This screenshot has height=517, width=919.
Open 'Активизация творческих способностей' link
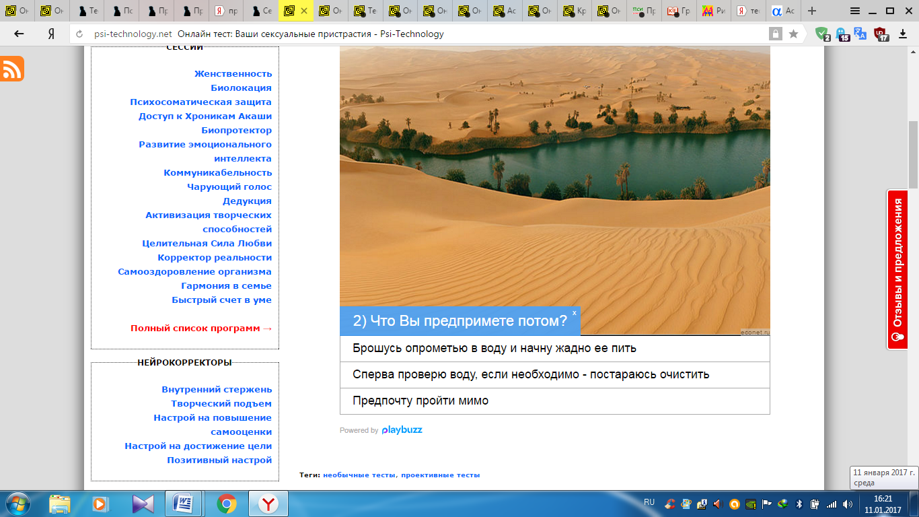(x=209, y=222)
